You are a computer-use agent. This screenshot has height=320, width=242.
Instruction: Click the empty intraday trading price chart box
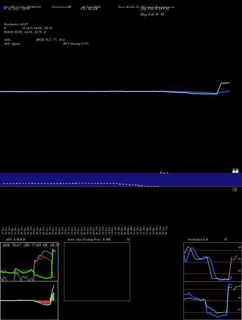[97, 272]
